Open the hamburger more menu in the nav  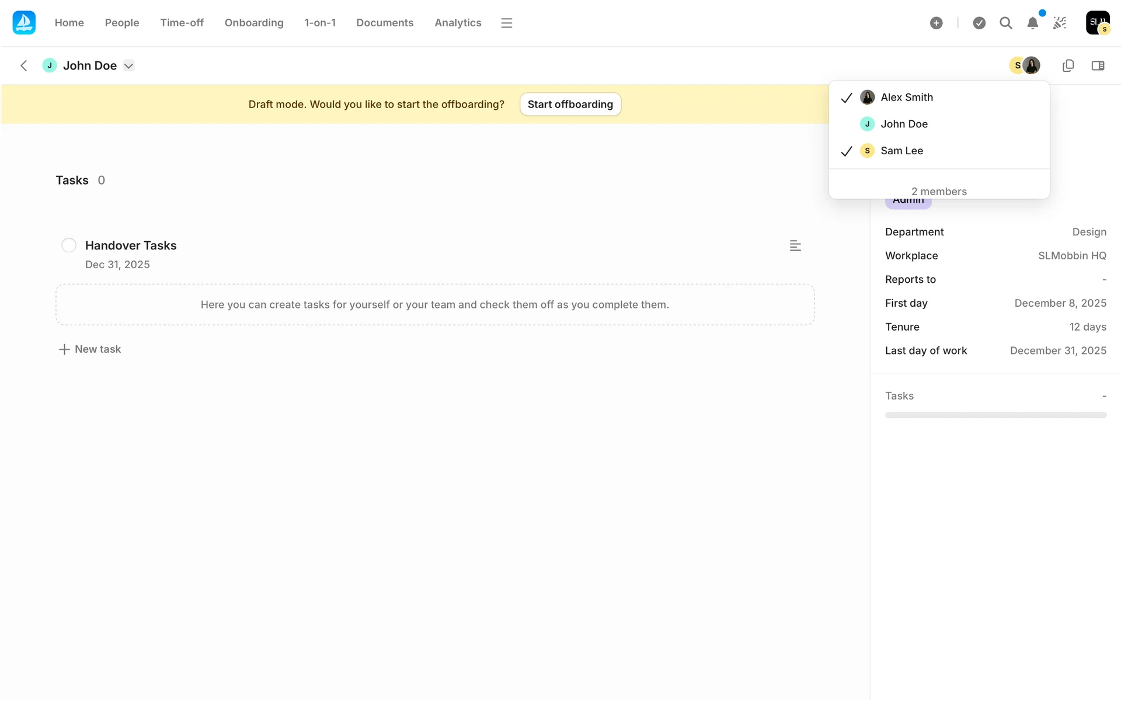506,23
